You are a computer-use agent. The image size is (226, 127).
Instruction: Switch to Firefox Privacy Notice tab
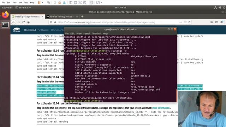tap(60, 17)
